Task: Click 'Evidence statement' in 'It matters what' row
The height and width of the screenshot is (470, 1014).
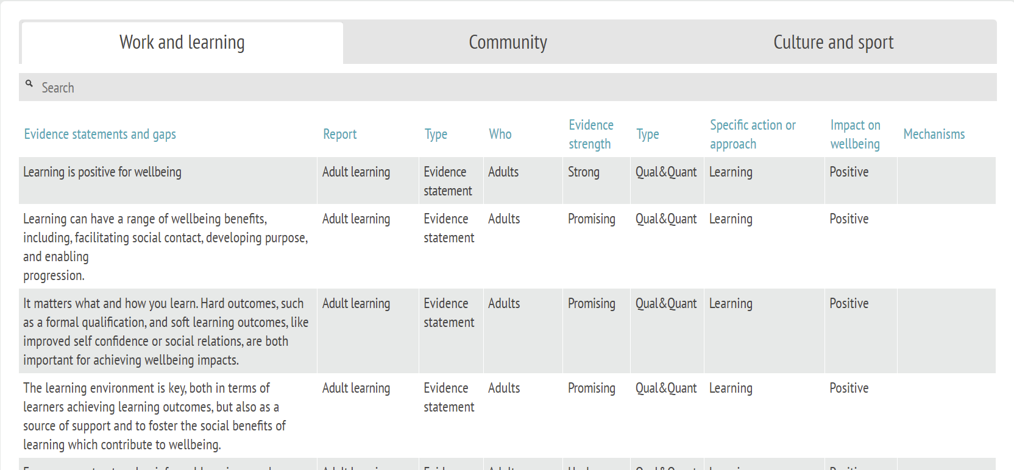Action: pyautogui.click(x=449, y=313)
